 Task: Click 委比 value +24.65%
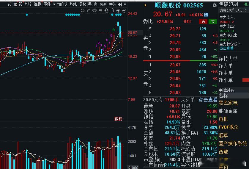point(165,21)
